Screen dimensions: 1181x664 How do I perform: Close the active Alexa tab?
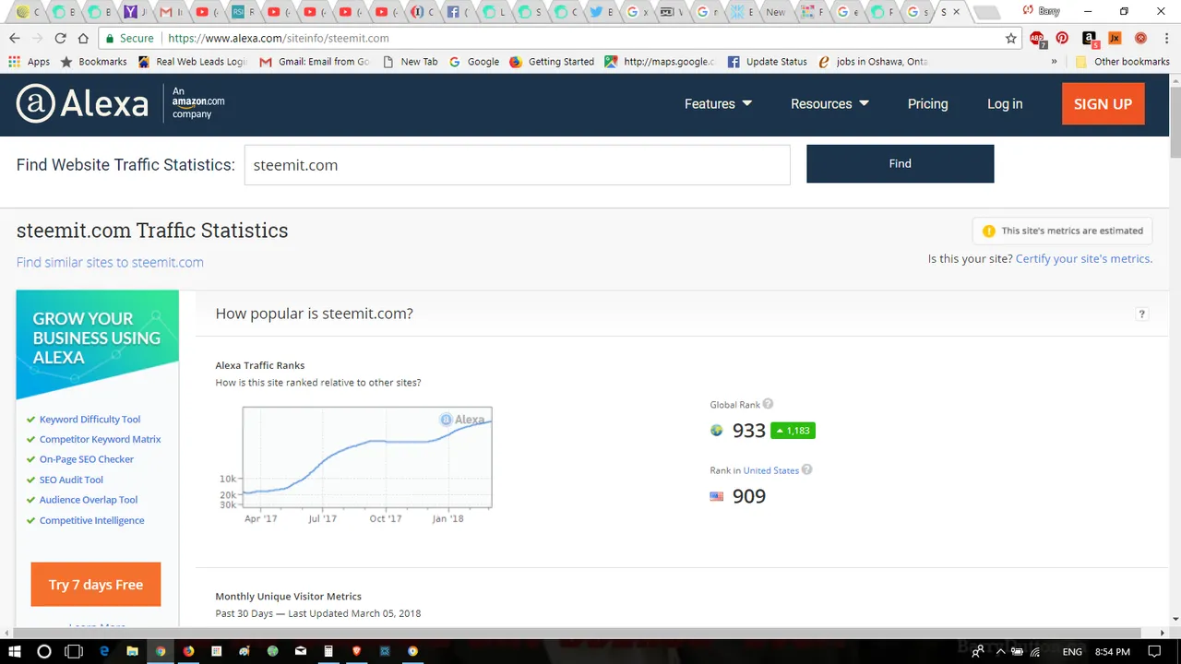[x=956, y=12]
